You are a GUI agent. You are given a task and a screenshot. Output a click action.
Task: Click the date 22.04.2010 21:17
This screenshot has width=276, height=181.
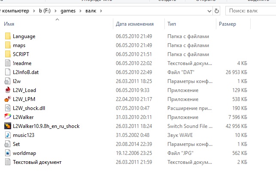click(134, 99)
